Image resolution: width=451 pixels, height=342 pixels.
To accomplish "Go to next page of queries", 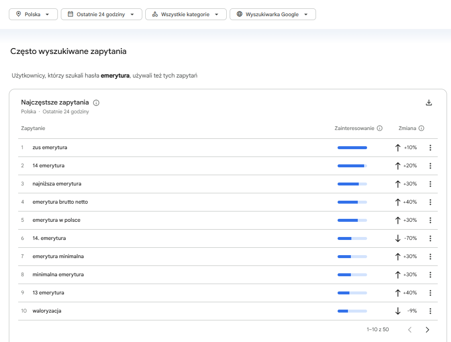I will coord(427,330).
